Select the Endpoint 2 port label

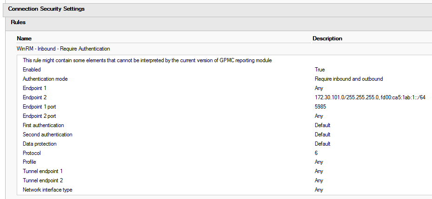point(40,116)
